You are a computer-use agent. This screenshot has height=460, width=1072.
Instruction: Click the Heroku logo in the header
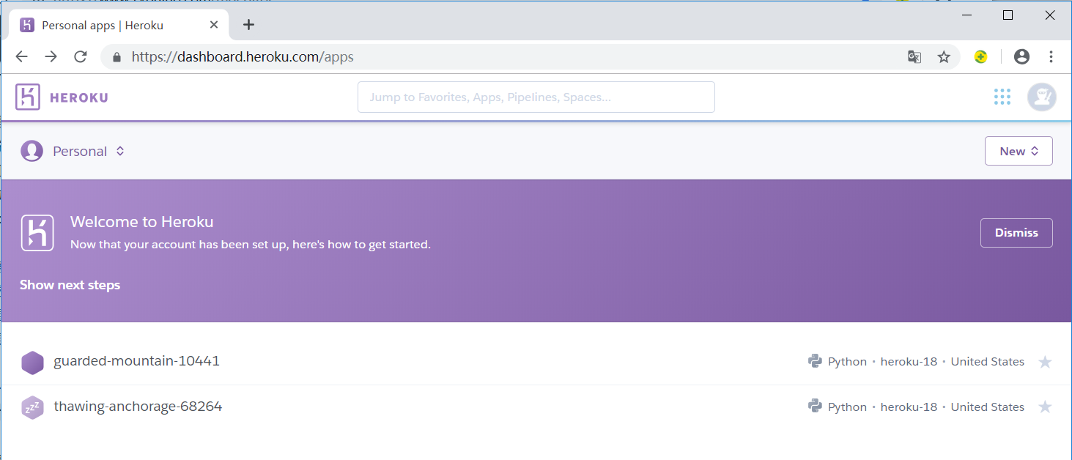28,97
